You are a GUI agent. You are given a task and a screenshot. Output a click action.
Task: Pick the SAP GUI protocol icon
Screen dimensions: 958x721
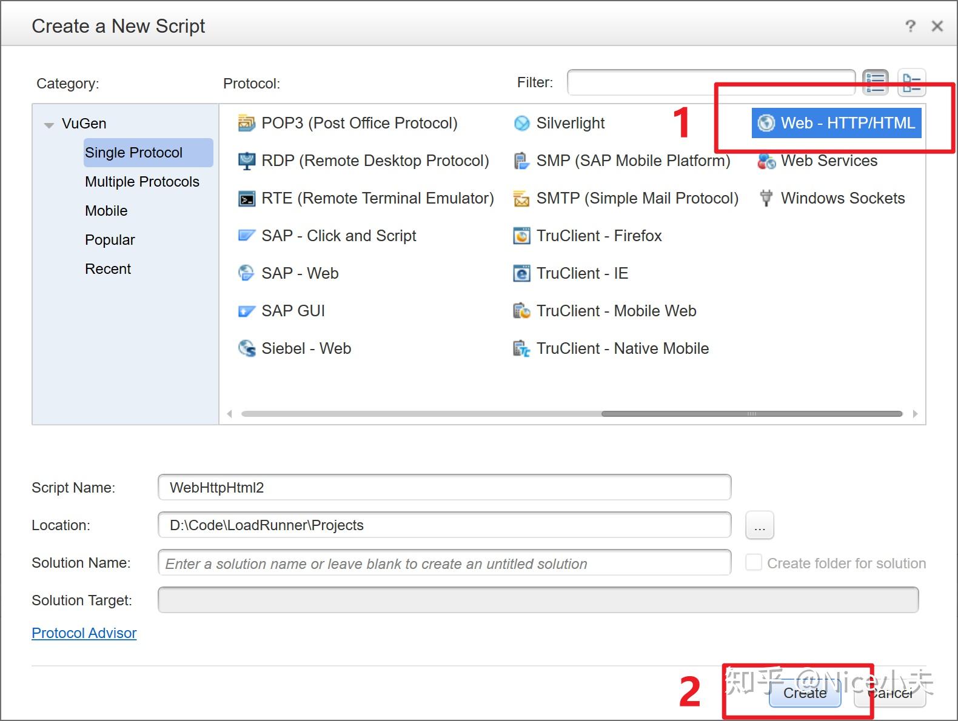click(x=247, y=311)
